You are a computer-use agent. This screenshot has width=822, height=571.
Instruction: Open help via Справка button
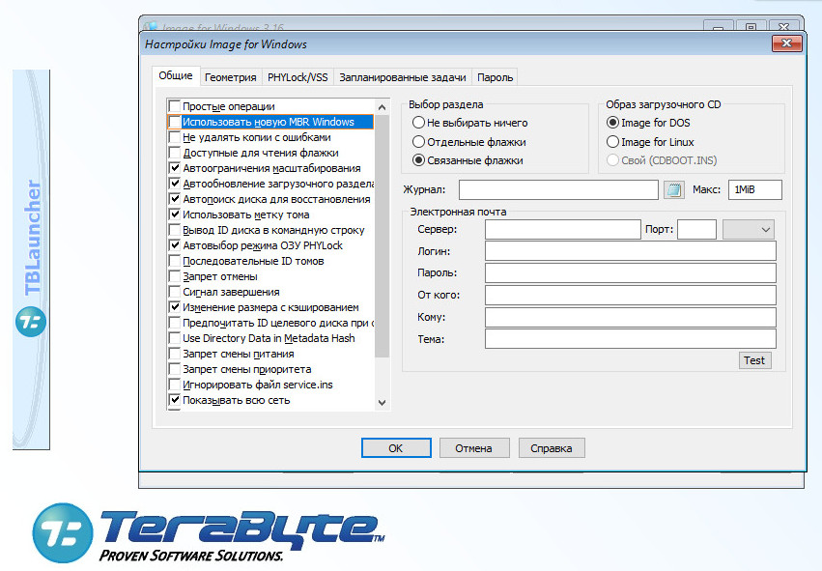coord(552,448)
